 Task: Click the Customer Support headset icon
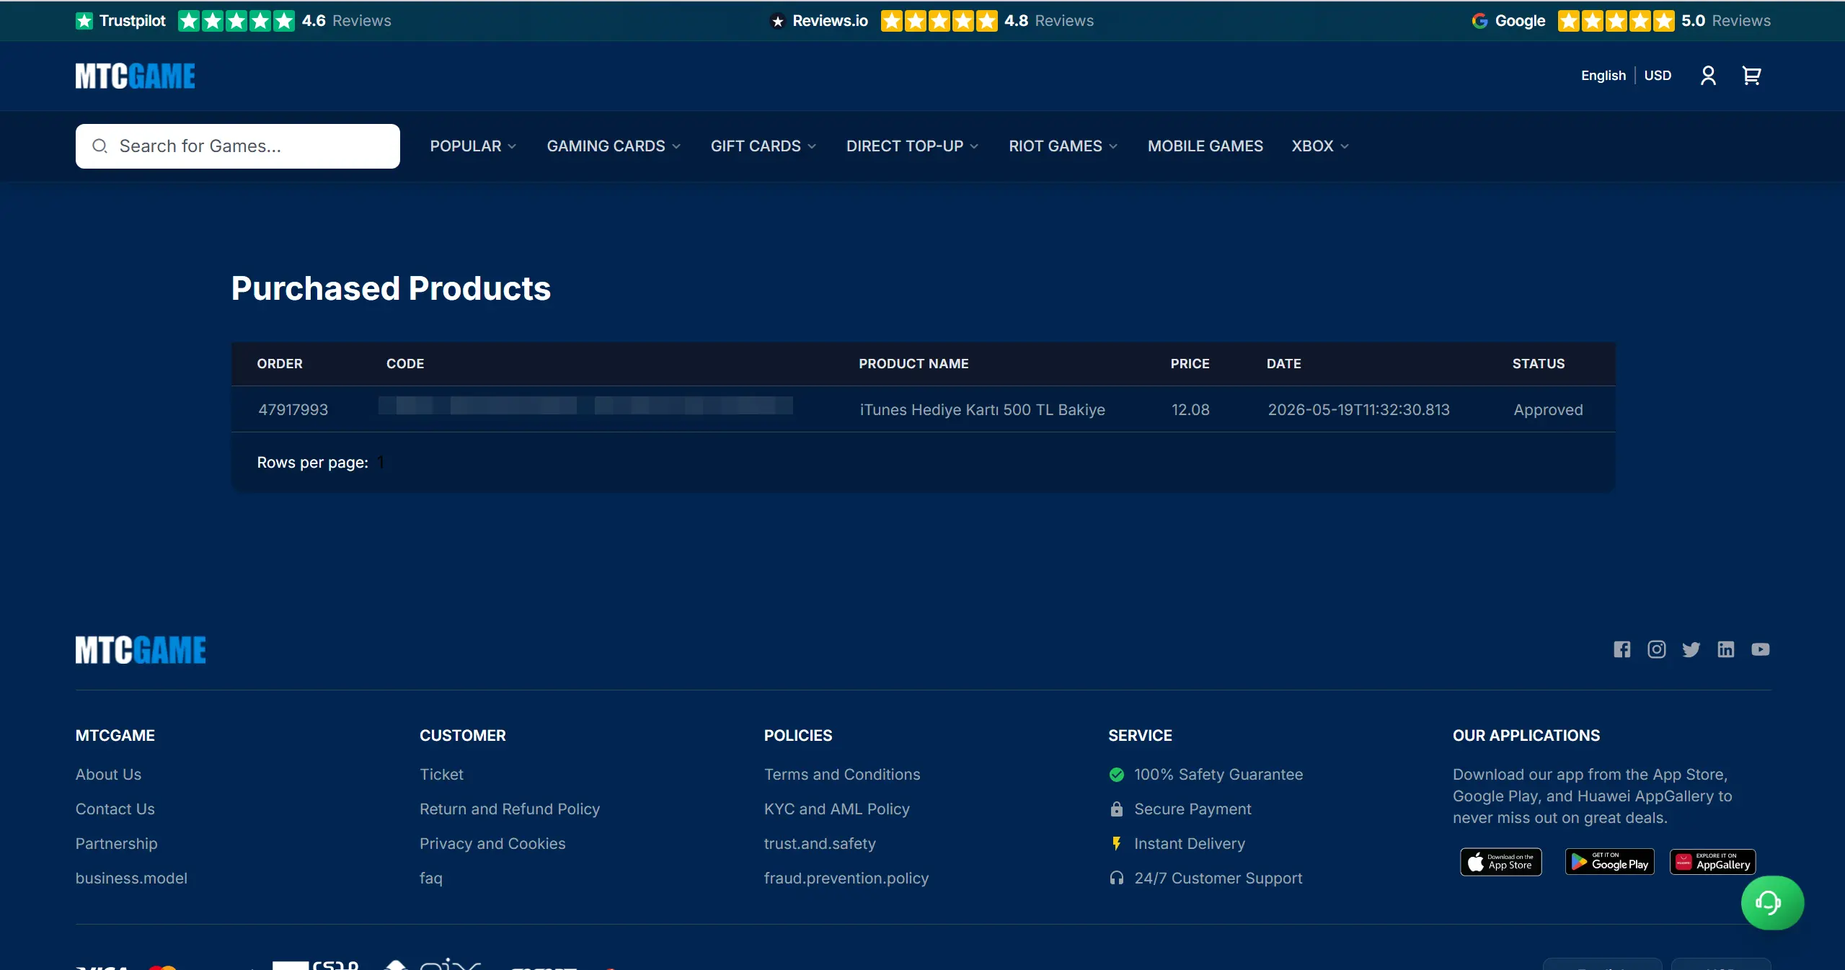click(x=1116, y=878)
